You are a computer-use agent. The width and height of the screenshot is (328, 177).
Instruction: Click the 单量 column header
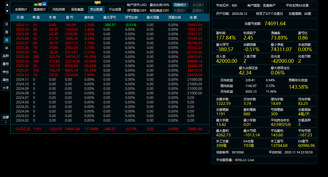(x=36, y=17)
